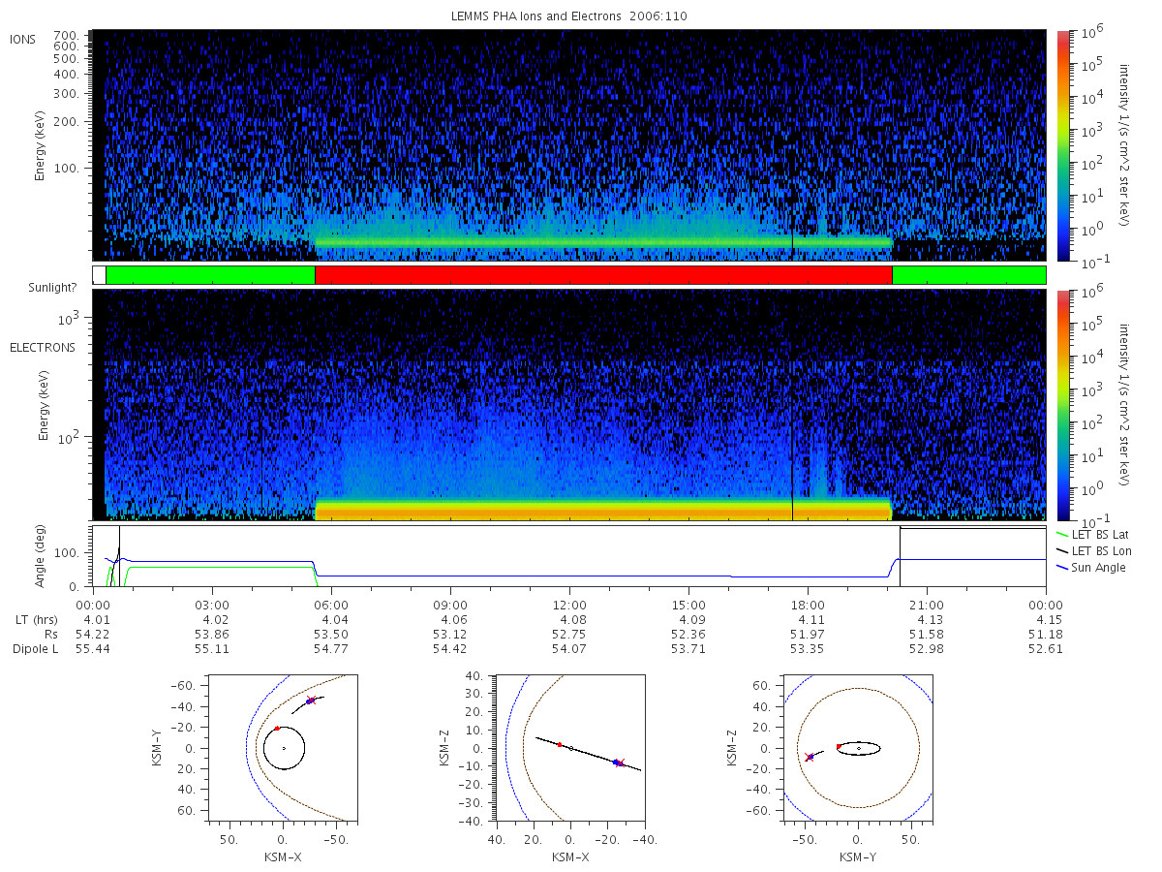The height and width of the screenshot is (872, 1162).
Task: Click the red cross in KSM-Y/KSM-Z plot
Action: pyautogui.click(x=809, y=757)
